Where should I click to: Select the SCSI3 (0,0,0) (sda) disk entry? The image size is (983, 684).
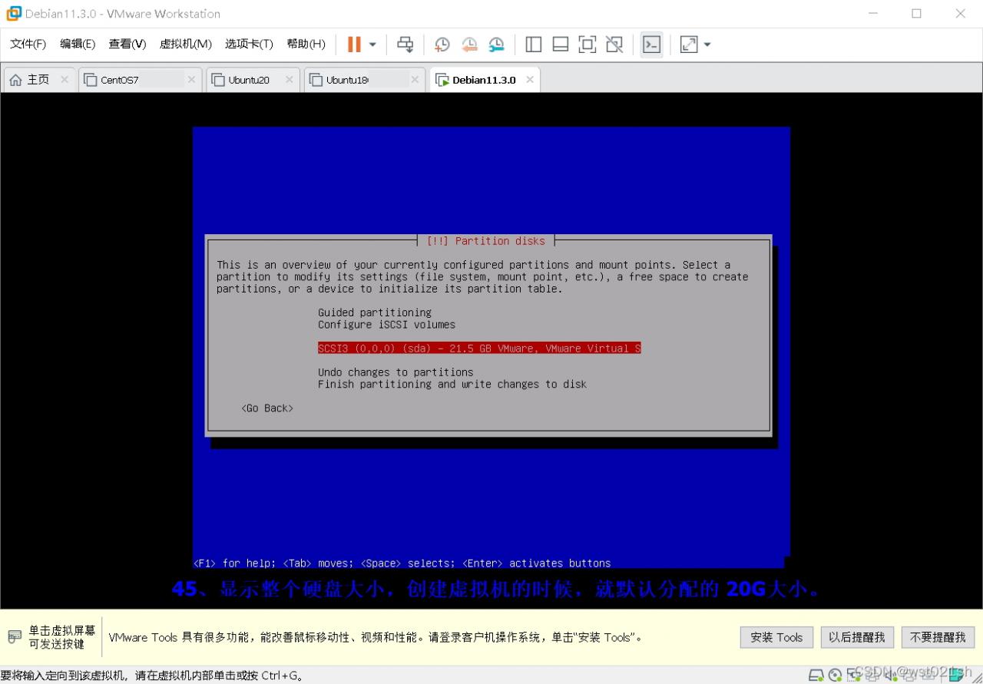[x=479, y=349]
